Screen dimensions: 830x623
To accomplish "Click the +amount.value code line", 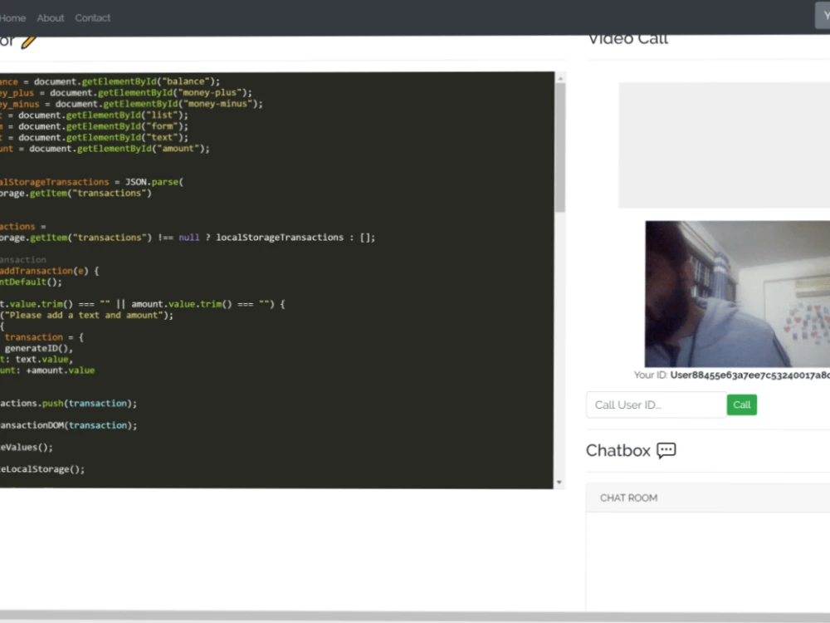I will tap(47, 370).
